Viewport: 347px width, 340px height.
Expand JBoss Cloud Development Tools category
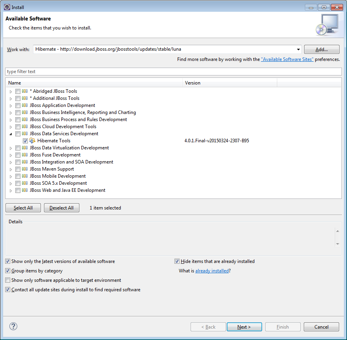[11, 127]
